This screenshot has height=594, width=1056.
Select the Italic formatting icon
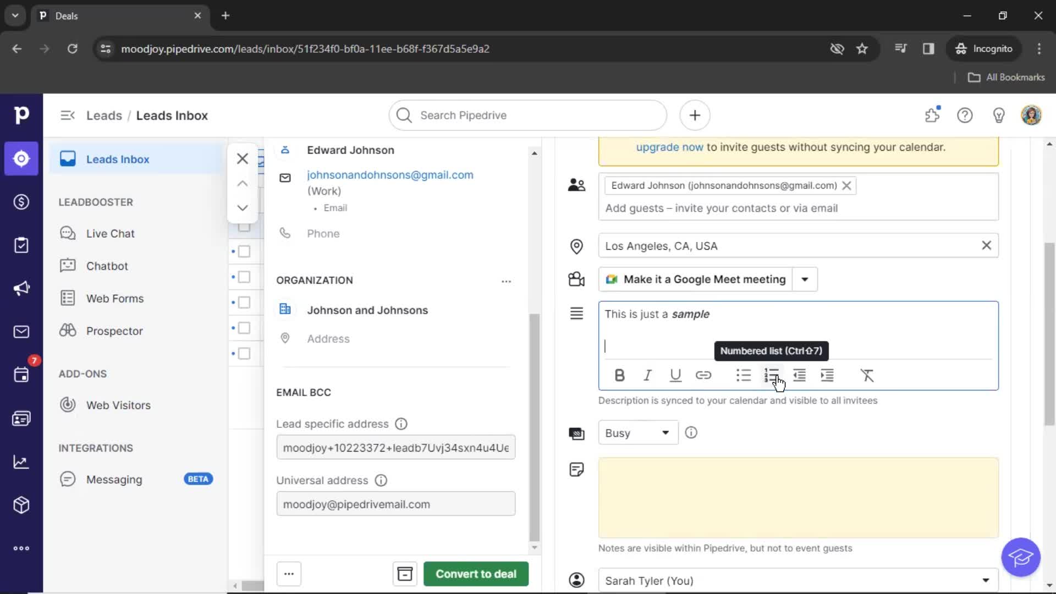point(648,375)
